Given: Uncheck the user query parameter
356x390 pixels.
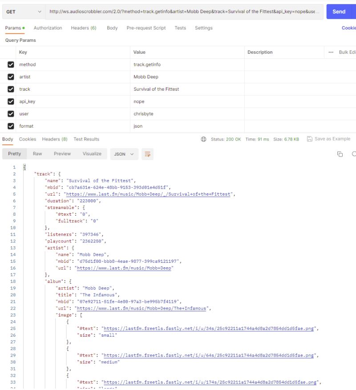Looking at the screenshot, I should (11, 113).
